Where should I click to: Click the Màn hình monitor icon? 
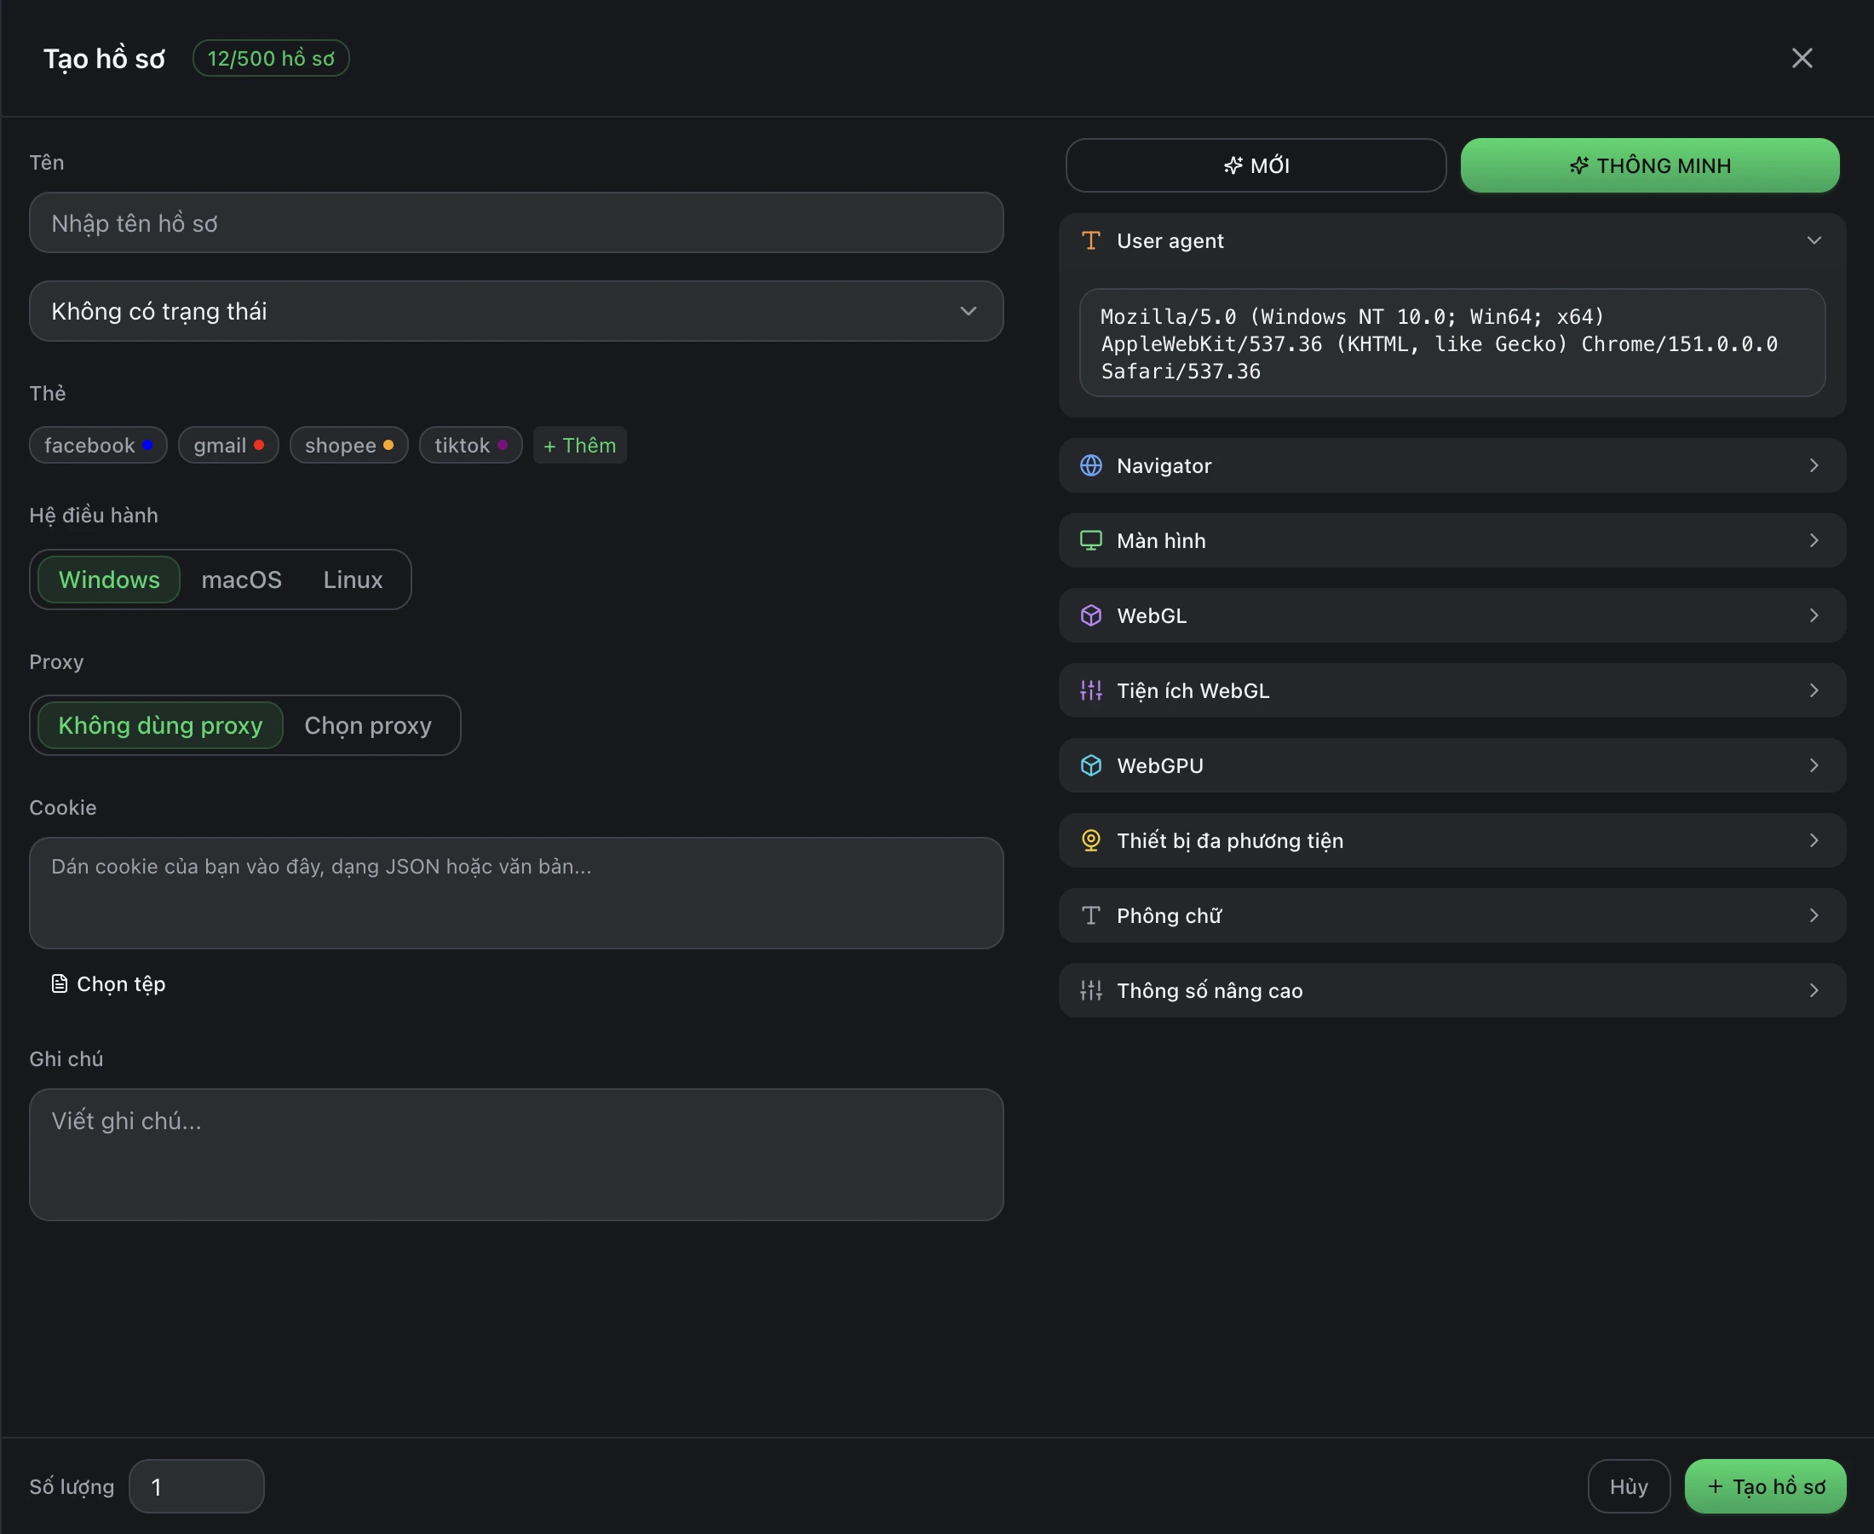pos(1090,541)
